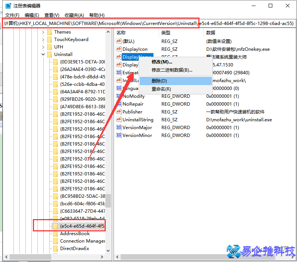Open the 收藏夹(A) favorites menu

tap(73, 15)
